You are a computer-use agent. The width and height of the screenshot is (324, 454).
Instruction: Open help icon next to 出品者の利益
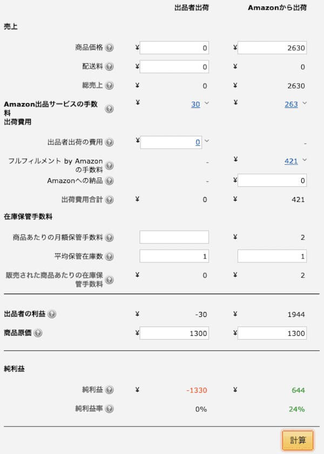tap(52, 314)
